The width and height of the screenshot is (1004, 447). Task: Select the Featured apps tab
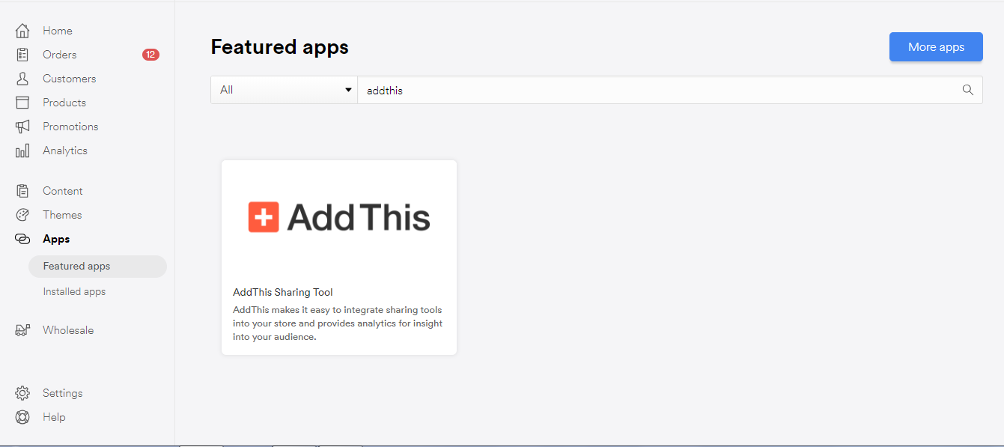[76, 266]
